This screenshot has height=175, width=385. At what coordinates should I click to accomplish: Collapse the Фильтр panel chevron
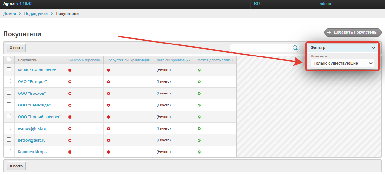[x=373, y=48]
